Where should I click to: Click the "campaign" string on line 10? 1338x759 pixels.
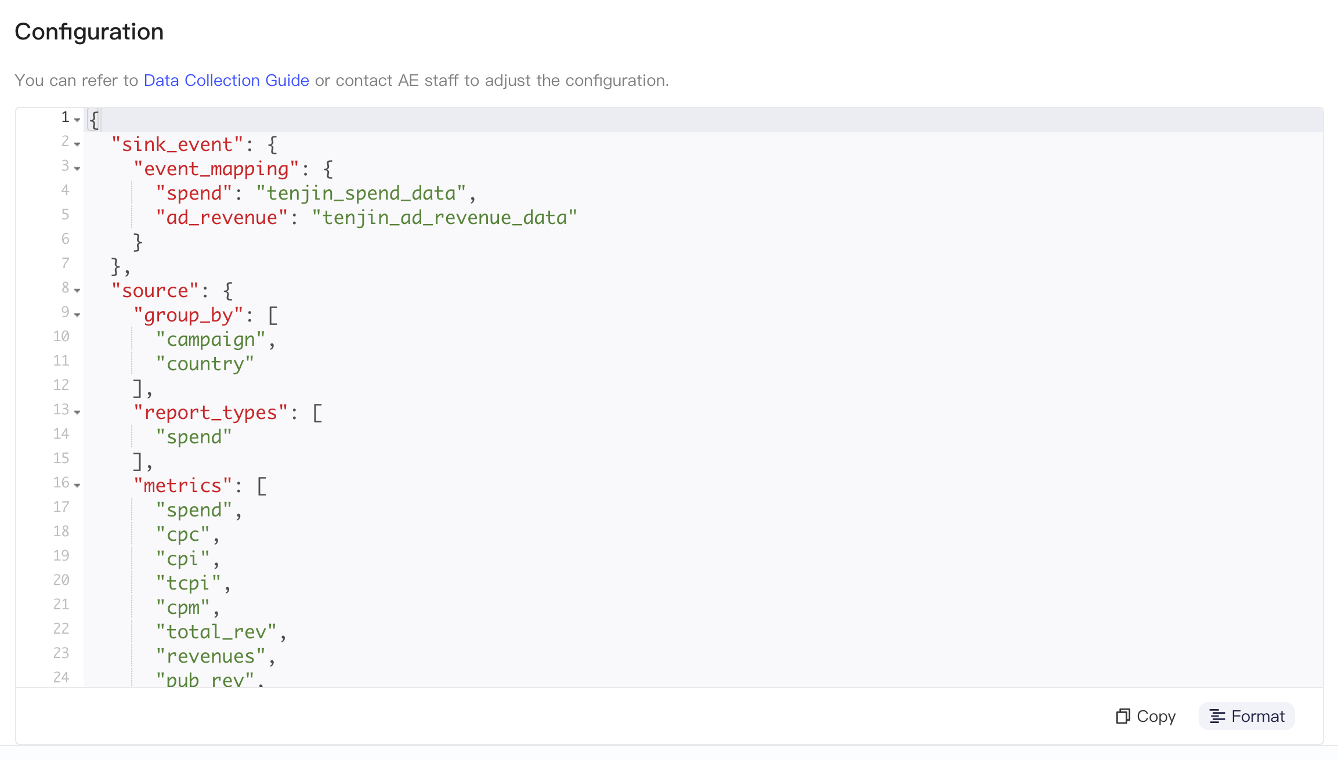point(211,339)
